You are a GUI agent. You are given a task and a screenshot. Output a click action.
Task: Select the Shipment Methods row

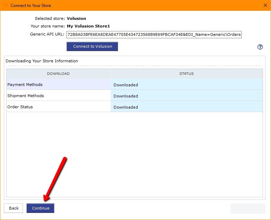tap(134, 95)
